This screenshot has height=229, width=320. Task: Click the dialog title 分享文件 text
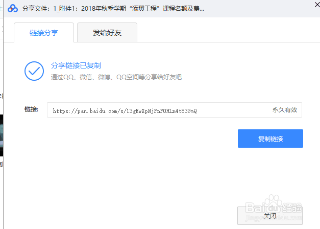click(x=113, y=9)
